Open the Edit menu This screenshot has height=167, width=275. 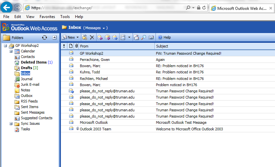(x=18, y=17)
